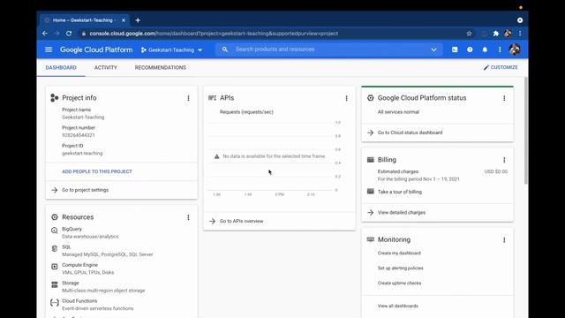Viewport: 565px width, 318px height.
Task: Open the console settings three-dot menu
Action: tap(500, 49)
